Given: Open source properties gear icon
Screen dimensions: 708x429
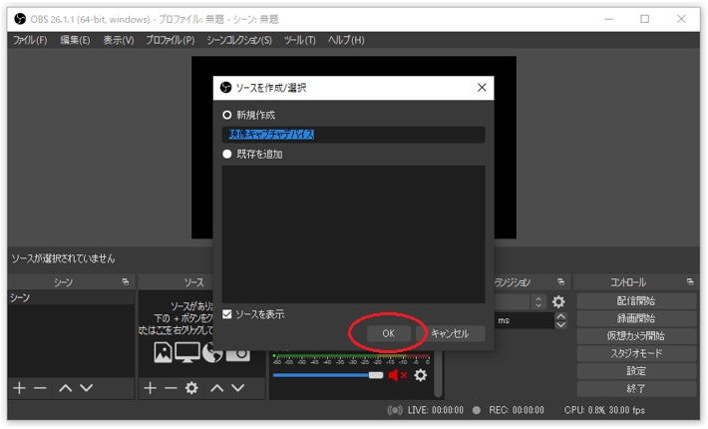Looking at the screenshot, I should (x=191, y=388).
